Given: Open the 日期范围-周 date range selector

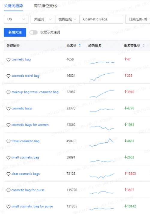Looking at the screenshot, I should click(x=138, y=19).
